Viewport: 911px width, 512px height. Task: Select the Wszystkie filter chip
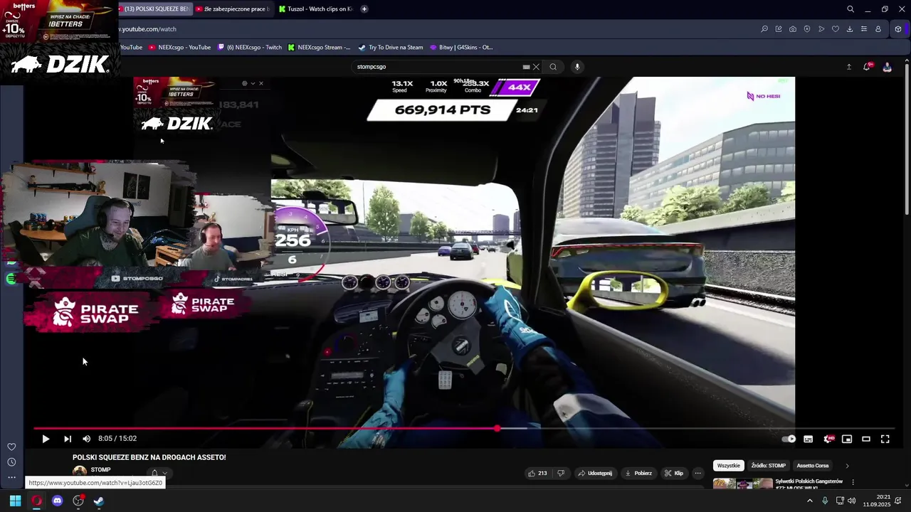tap(728, 466)
